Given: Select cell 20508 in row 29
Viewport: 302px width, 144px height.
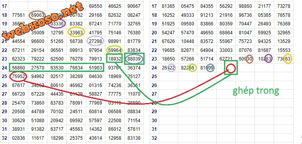Looking at the screenshot, I should tap(18, 112).
